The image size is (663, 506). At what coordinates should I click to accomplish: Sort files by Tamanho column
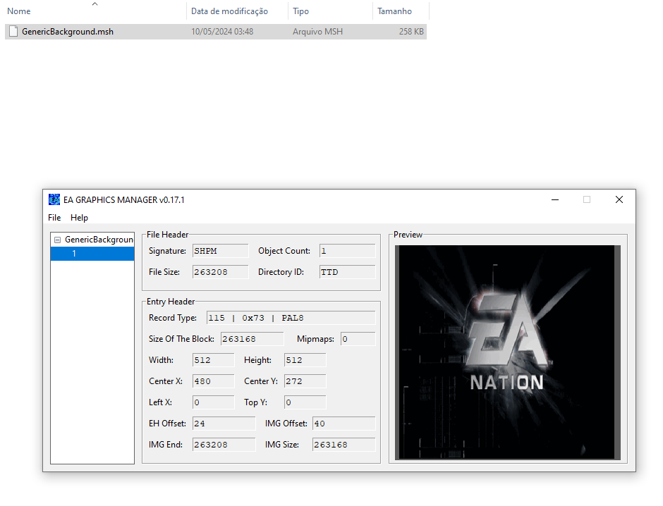[394, 11]
